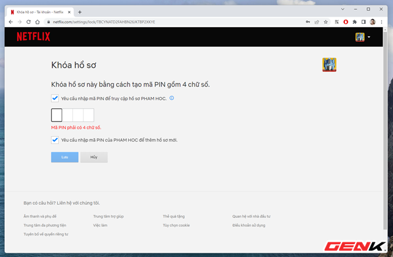View site security lock information
The width and height of the screenshot is (393, 257).
49,22
